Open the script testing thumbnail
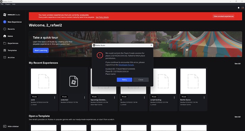 [x=163, y=81]
